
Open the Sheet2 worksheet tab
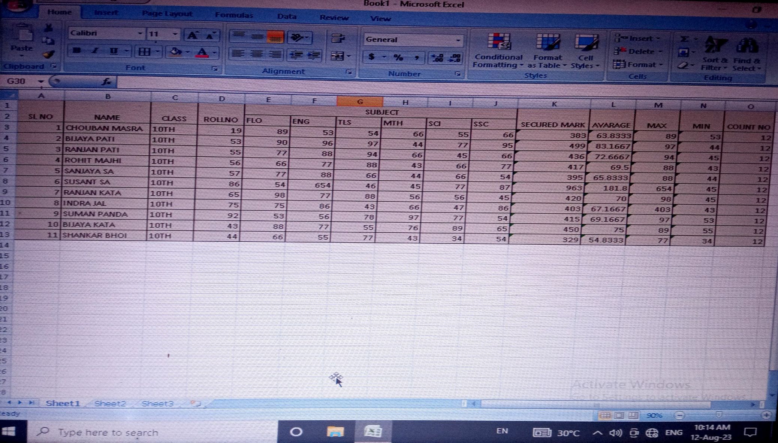[110, 403]
